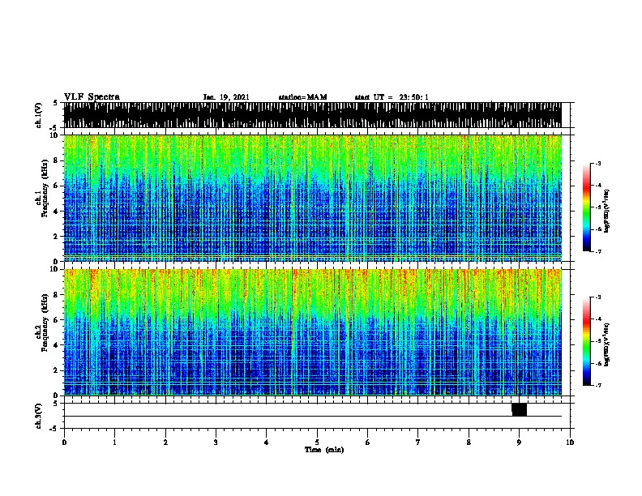Click the ch.1 colorbar log(PSD) label
Viewport: 642px width, 496px height.
pos(606,212)
